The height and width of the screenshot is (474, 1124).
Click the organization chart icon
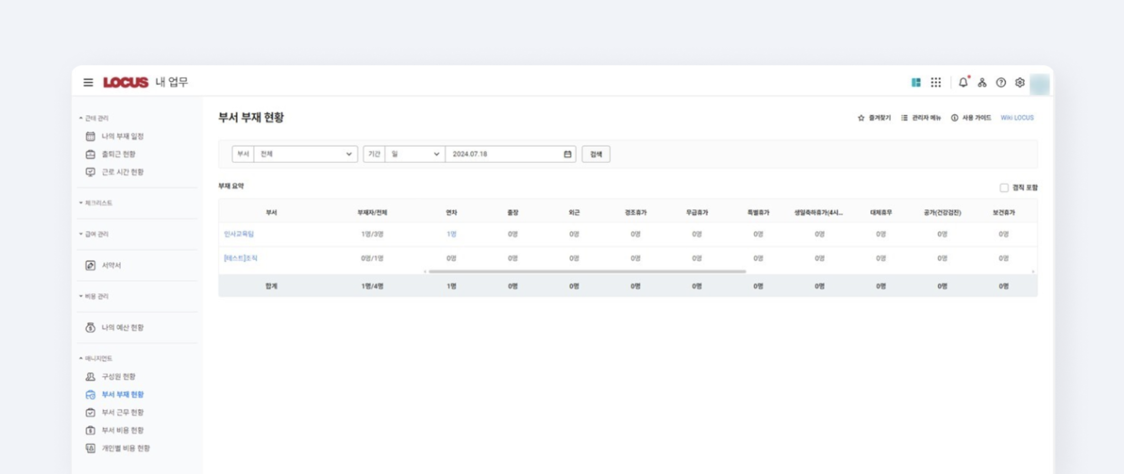click(982, 82)
